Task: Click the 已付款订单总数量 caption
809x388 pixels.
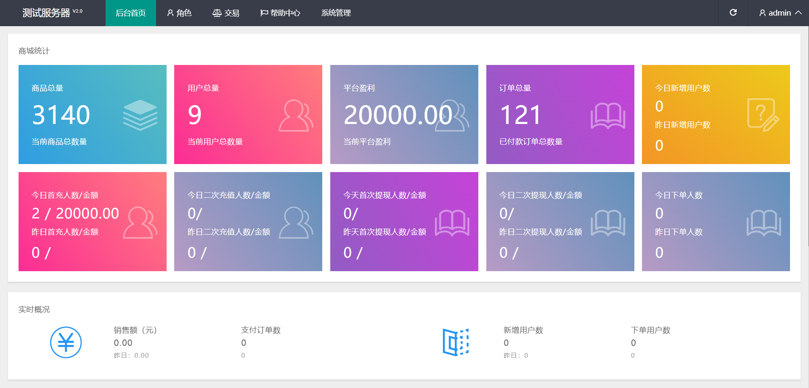Action: 531,142
